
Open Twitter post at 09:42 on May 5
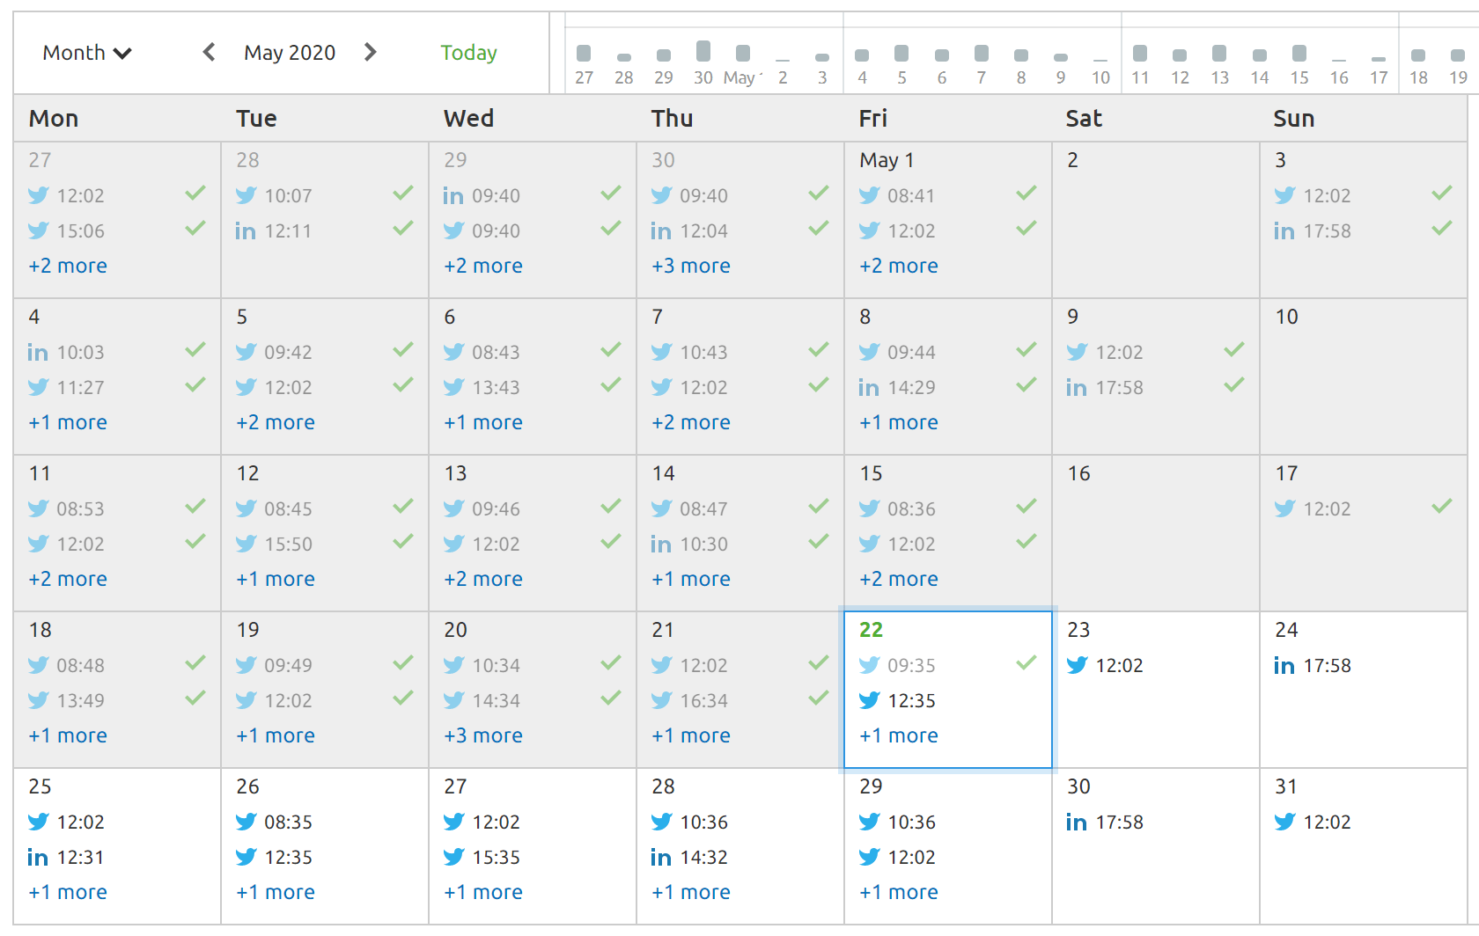274,352
